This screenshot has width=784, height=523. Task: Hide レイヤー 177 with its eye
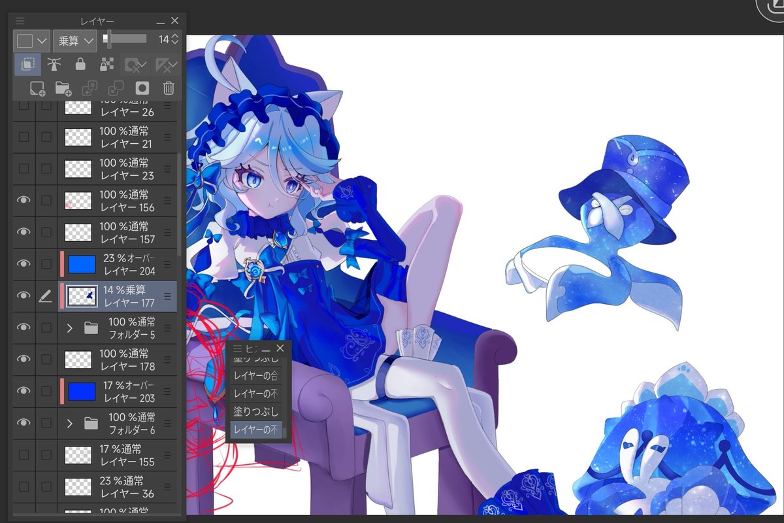tap(24, 296)
